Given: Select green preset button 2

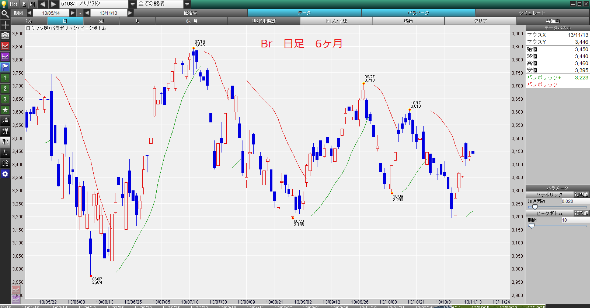Looking at the screenshot, I should click(x=5, y=89).
